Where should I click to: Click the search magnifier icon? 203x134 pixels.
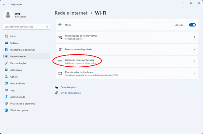point(47,27)
